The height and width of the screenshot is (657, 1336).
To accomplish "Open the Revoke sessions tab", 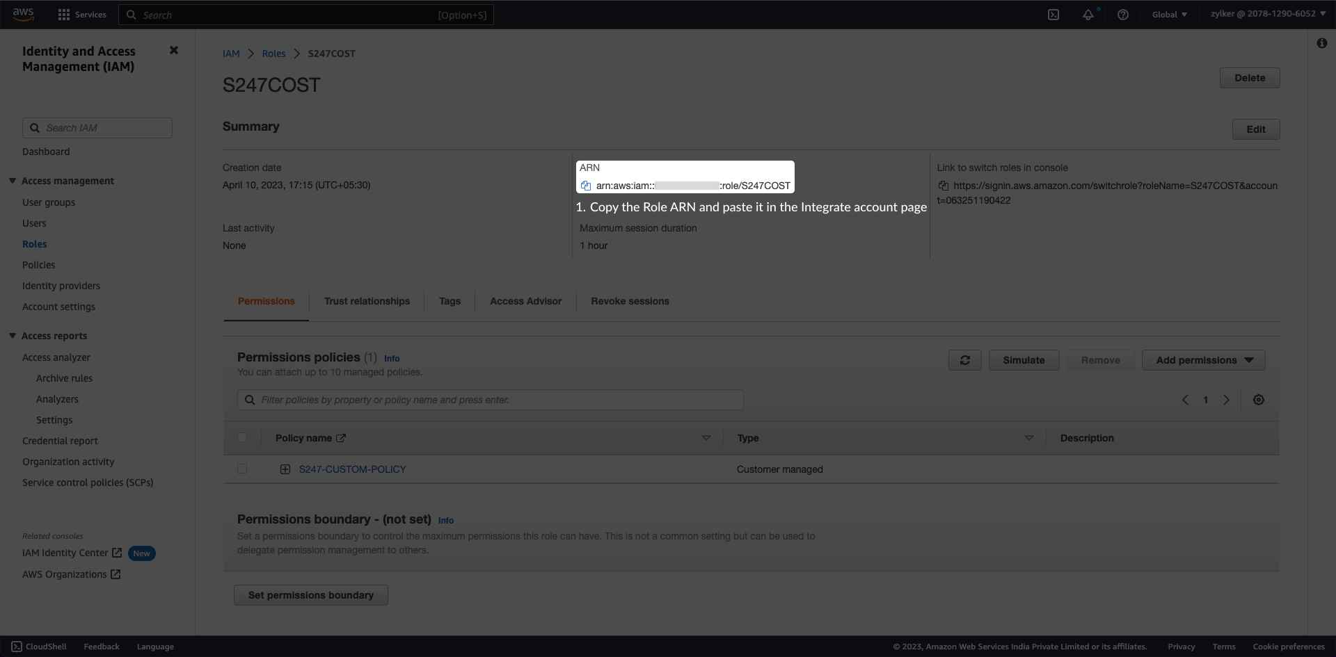I will (x=630, y=301).
